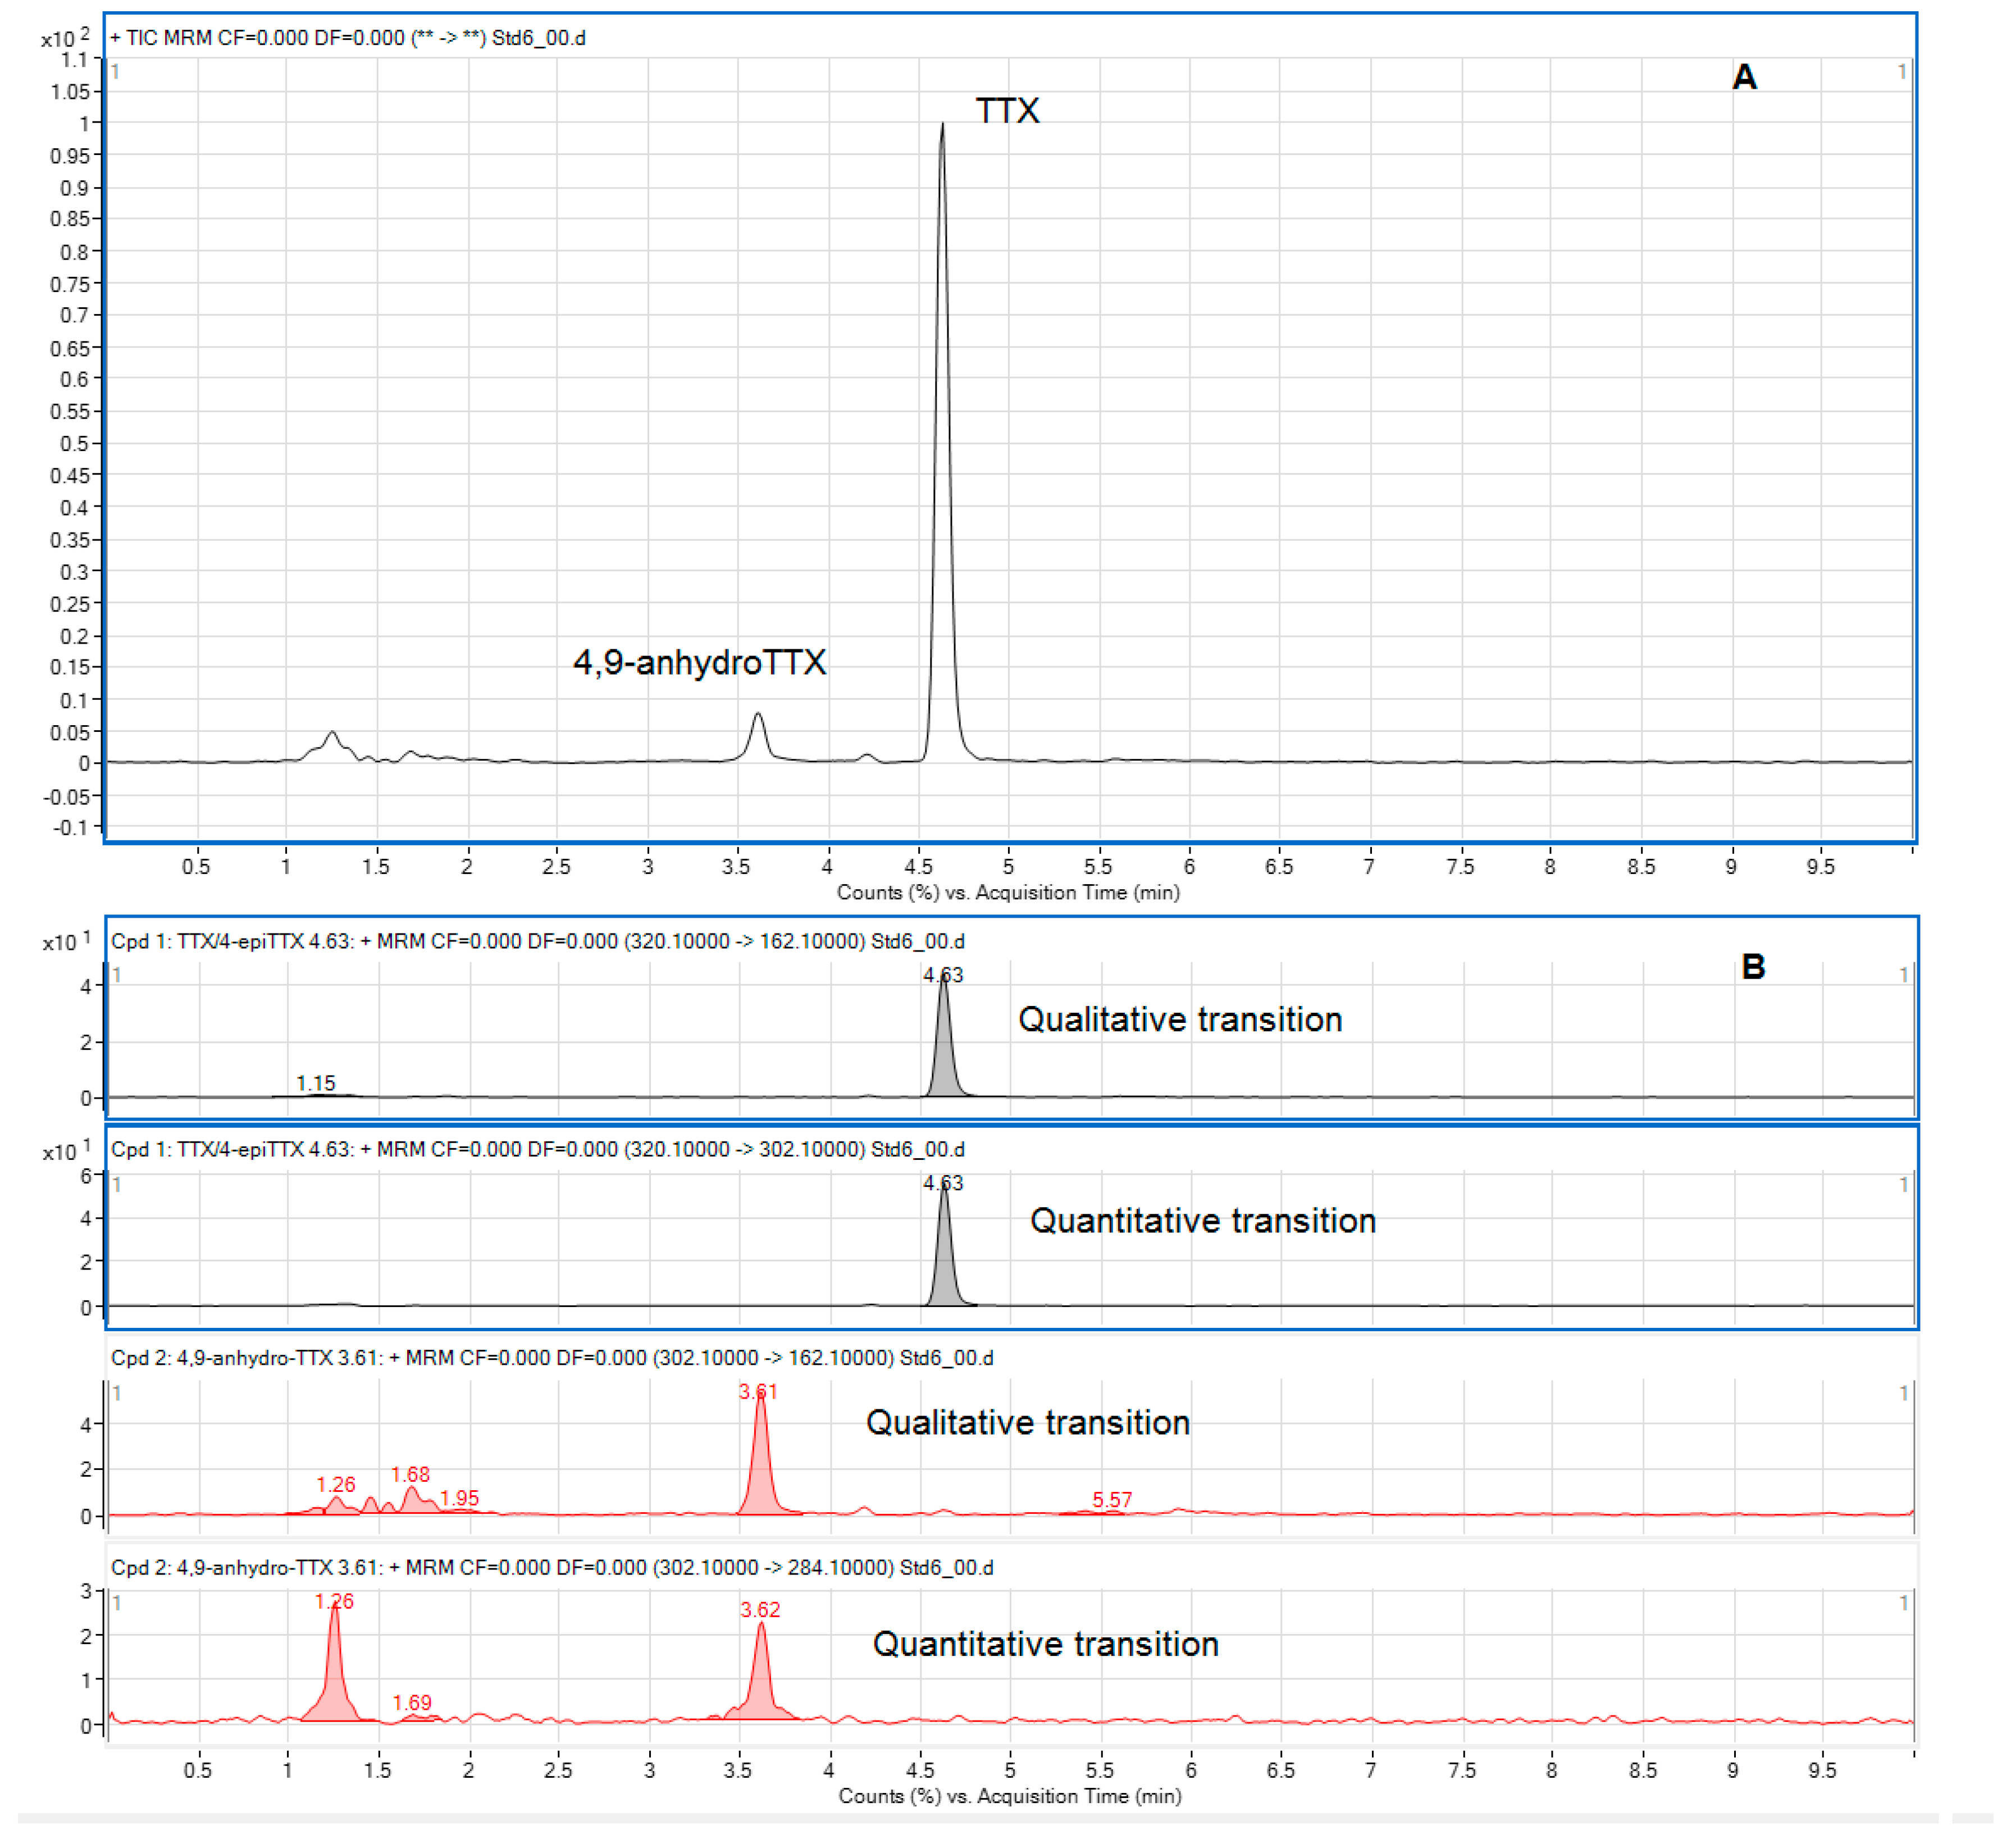Select the Cpd 2 302.1 -> 162.1 pane title
The height and width of the screenshot is (1848, 2011).
(x=551, y=1358)
